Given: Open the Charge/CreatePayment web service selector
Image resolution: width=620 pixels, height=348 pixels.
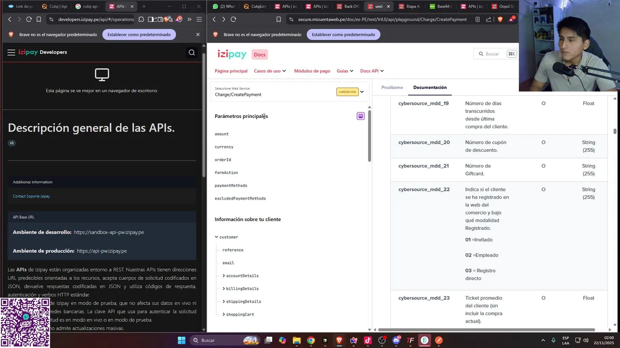Looking at the screenshot, I should click(x=290, y=92).
